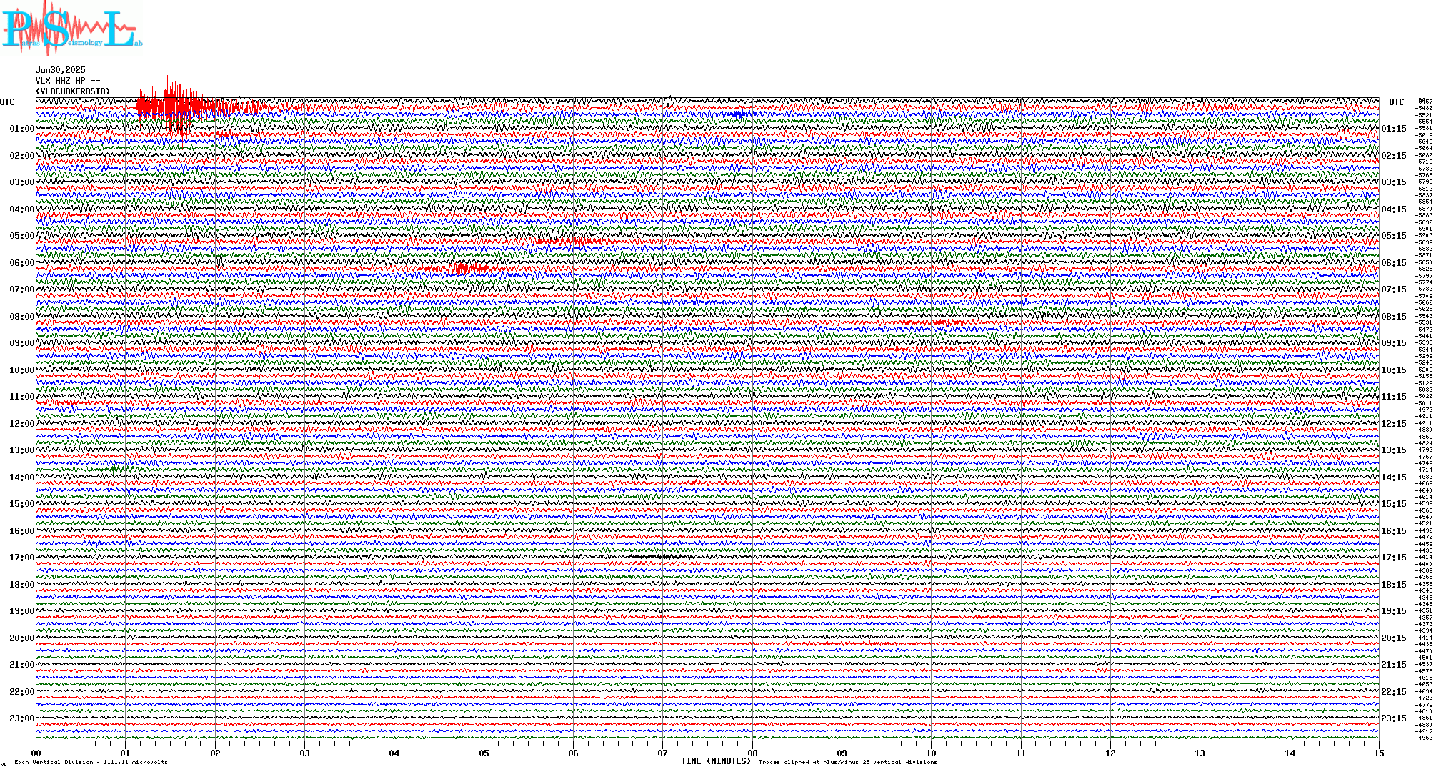Image resolution: width=1436 pixels, height=772 pixels.
Task: Select the '10:00' hour label on the left
Action: point(21,370)
